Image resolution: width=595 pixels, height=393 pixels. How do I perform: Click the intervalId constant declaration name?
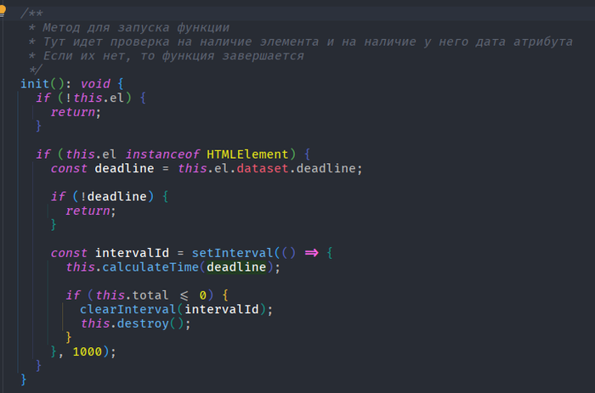[x=133, y=253]
